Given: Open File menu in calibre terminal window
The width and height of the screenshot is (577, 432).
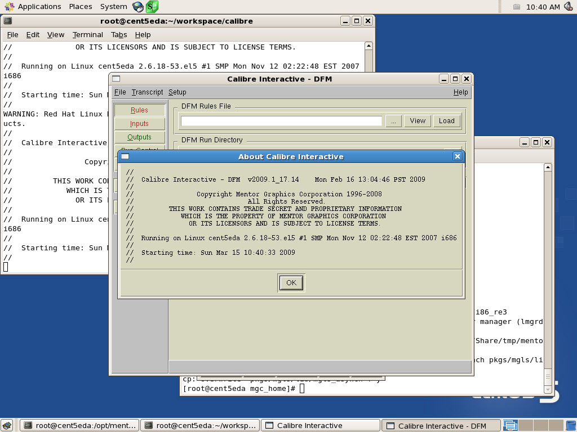Looking at the screenshot, I should click(x=12, y=34).
